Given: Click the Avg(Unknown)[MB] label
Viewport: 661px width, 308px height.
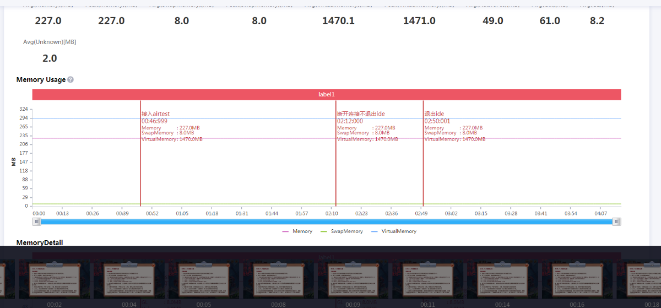Looking at the screenshot, I should click(x=50, y=42).
